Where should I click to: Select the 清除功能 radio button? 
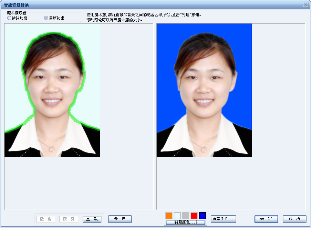46,18
